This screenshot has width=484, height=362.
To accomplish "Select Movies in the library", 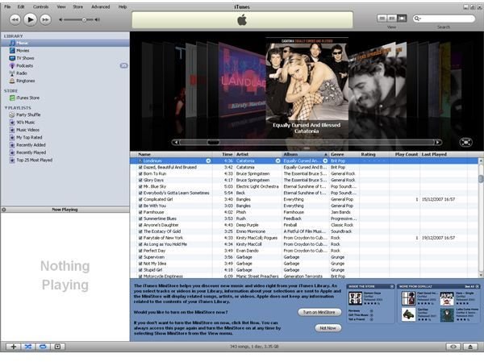I will [x=65, y=51].
